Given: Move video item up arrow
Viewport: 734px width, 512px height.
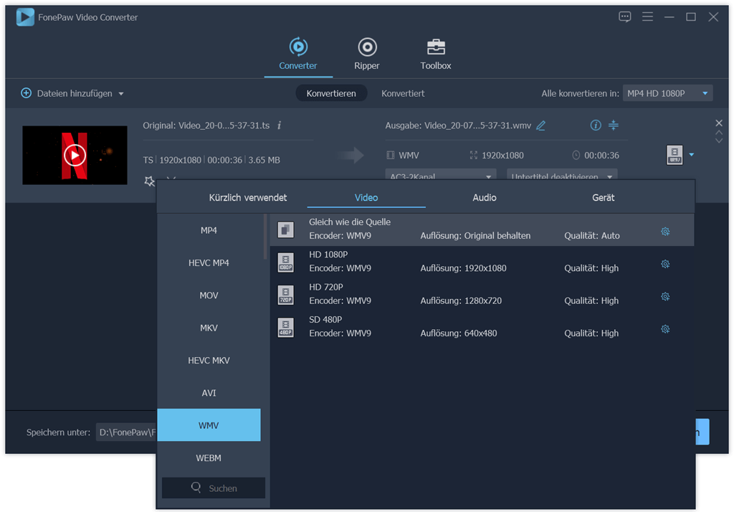Looking at the screenshot, I should coord(719,133).
